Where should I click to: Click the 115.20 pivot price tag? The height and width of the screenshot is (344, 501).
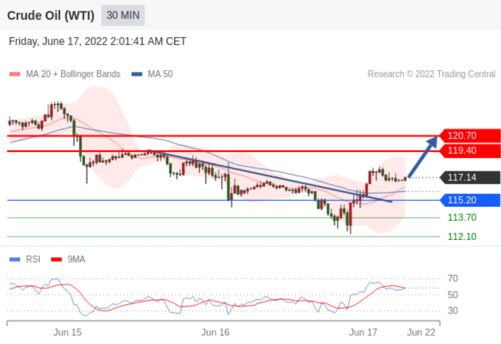(x=470, y=200)
